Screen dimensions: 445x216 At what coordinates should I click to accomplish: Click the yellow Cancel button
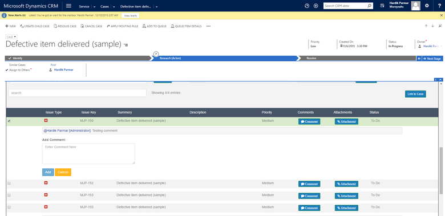(x=63, y=172)
